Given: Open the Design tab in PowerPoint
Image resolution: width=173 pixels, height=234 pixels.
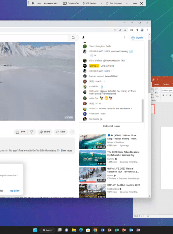Looking at the screenshot, I should tap(165, 84).
